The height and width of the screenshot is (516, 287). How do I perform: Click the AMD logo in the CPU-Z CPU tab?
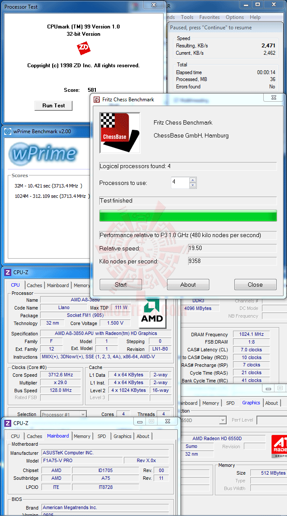point(152,313)
